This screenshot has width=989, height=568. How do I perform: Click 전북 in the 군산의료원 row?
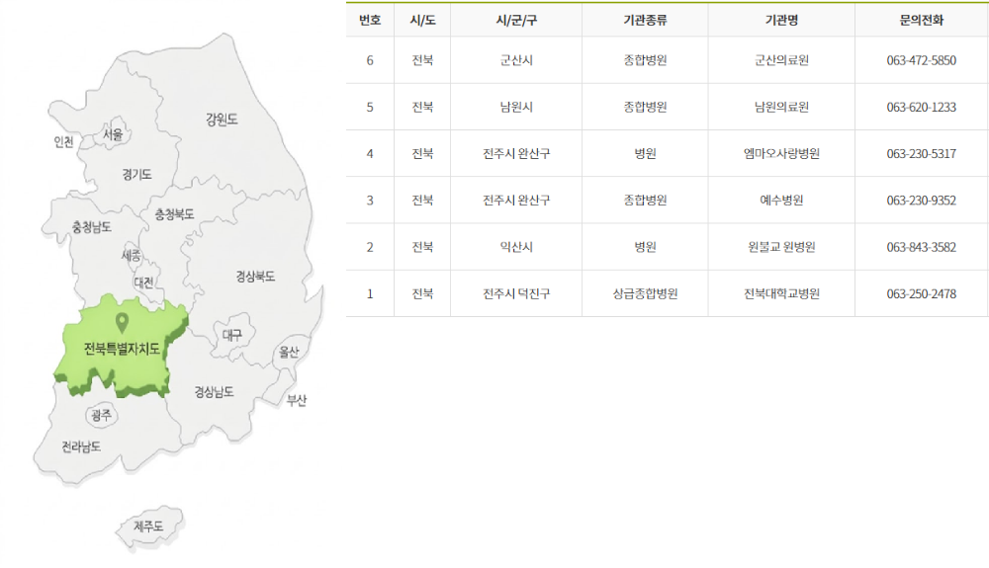(422, 60)
